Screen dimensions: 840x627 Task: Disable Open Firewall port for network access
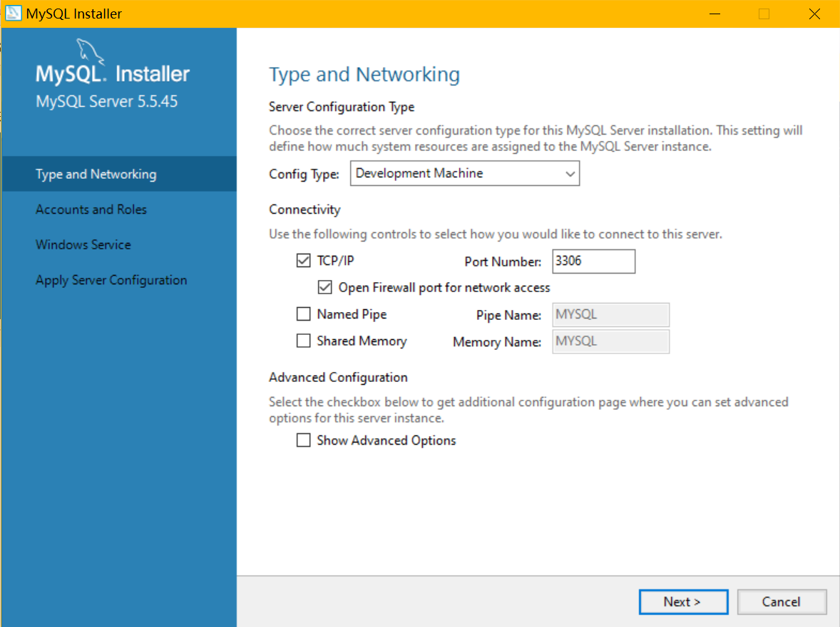coord(325,288)
